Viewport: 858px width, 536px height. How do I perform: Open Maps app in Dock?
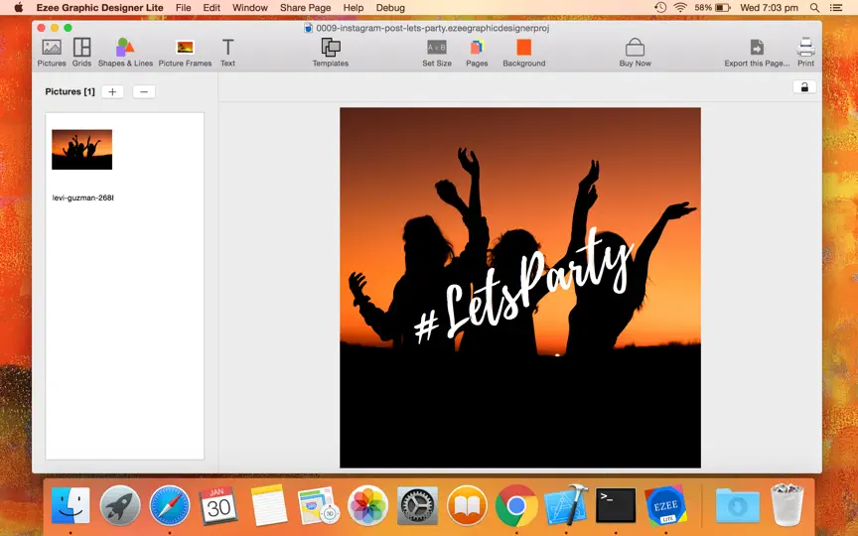(x=319, y=505)
